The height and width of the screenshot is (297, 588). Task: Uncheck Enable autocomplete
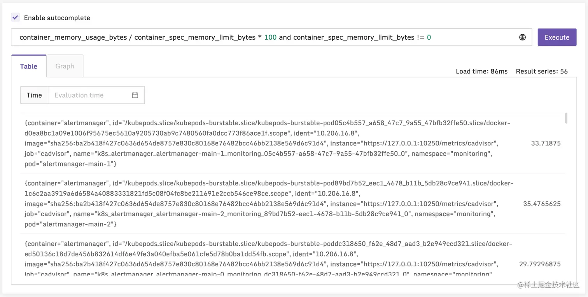[14, 17]
